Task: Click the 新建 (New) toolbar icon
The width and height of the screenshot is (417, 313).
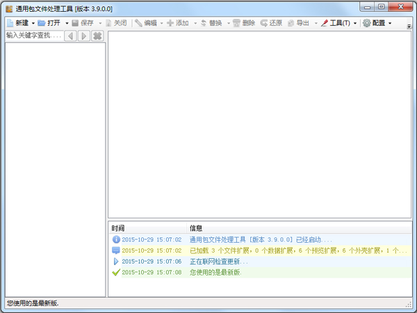Action: (x=10, y=23)
